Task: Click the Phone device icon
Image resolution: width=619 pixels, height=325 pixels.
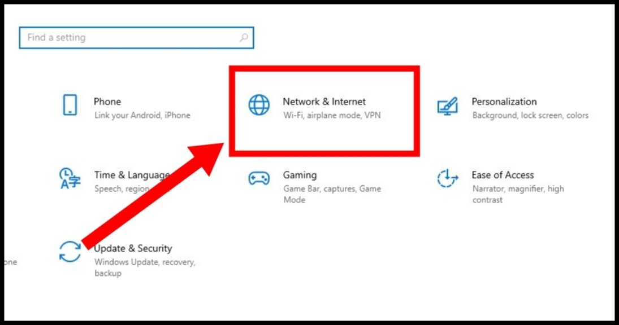Action: pyautogui.click(x=70, y=105)
